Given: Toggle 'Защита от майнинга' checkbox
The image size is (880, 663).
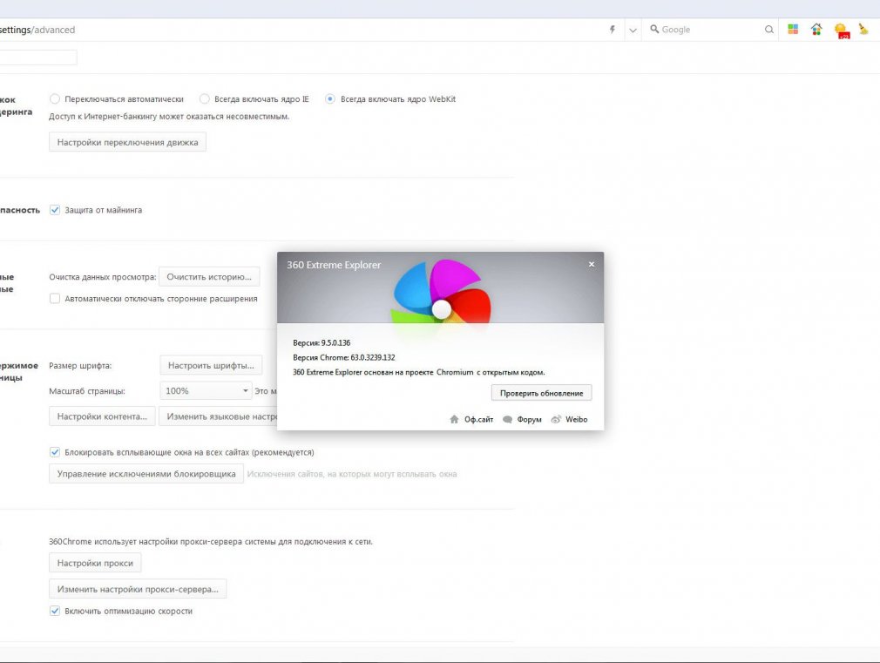Looking at the screenshot, I should [x=54, y=210].
